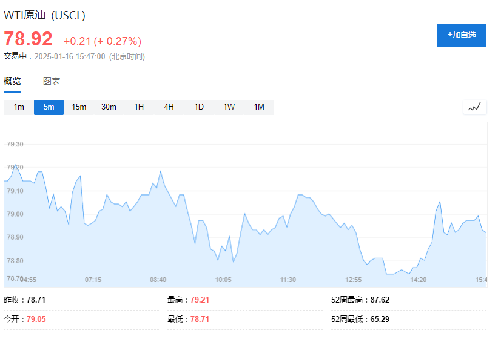Viewport: 498px width, 342px height.
Task: Click the 今开 opening price 79.05
Action: tap(36, 319)
